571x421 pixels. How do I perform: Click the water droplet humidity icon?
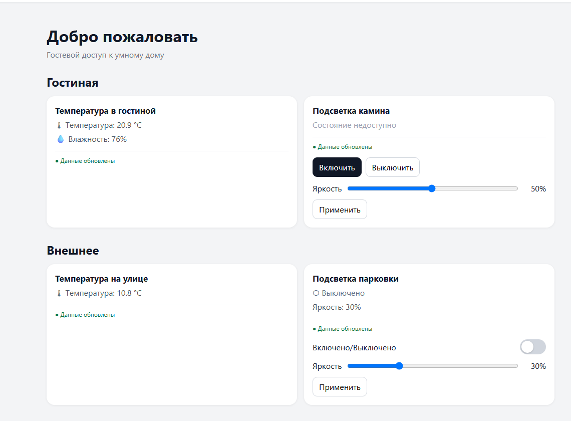61,139
